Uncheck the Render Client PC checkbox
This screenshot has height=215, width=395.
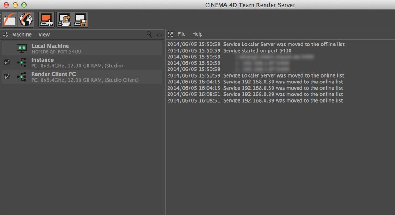click(x=7, y=76)
